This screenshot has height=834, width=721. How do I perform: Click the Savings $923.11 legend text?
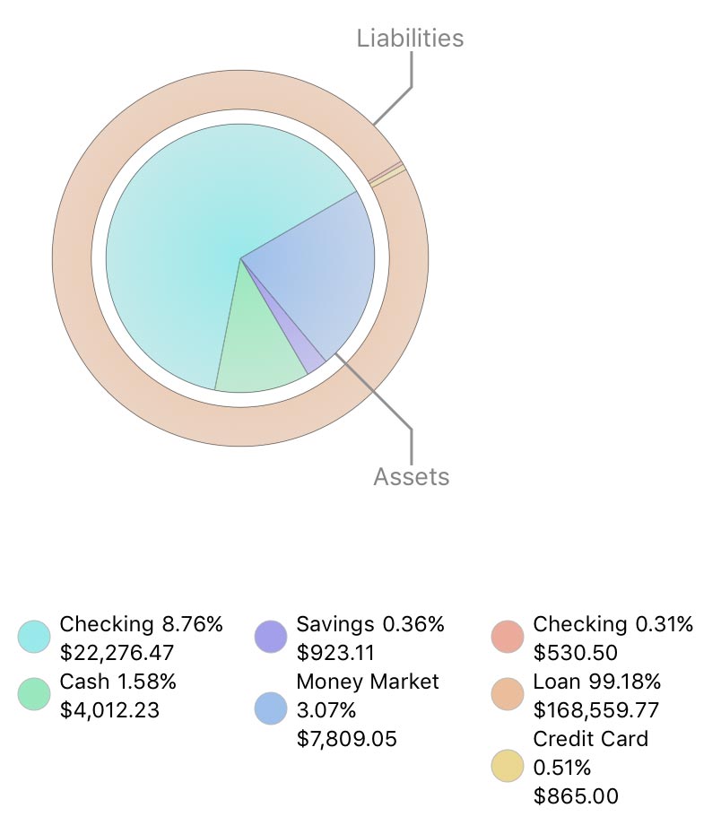click(x=369, y=639)
